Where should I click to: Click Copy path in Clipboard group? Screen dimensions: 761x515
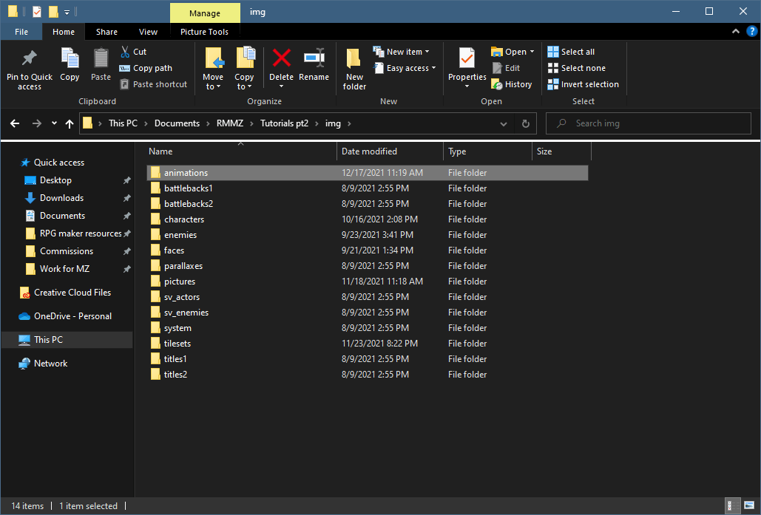coord(146,68)
